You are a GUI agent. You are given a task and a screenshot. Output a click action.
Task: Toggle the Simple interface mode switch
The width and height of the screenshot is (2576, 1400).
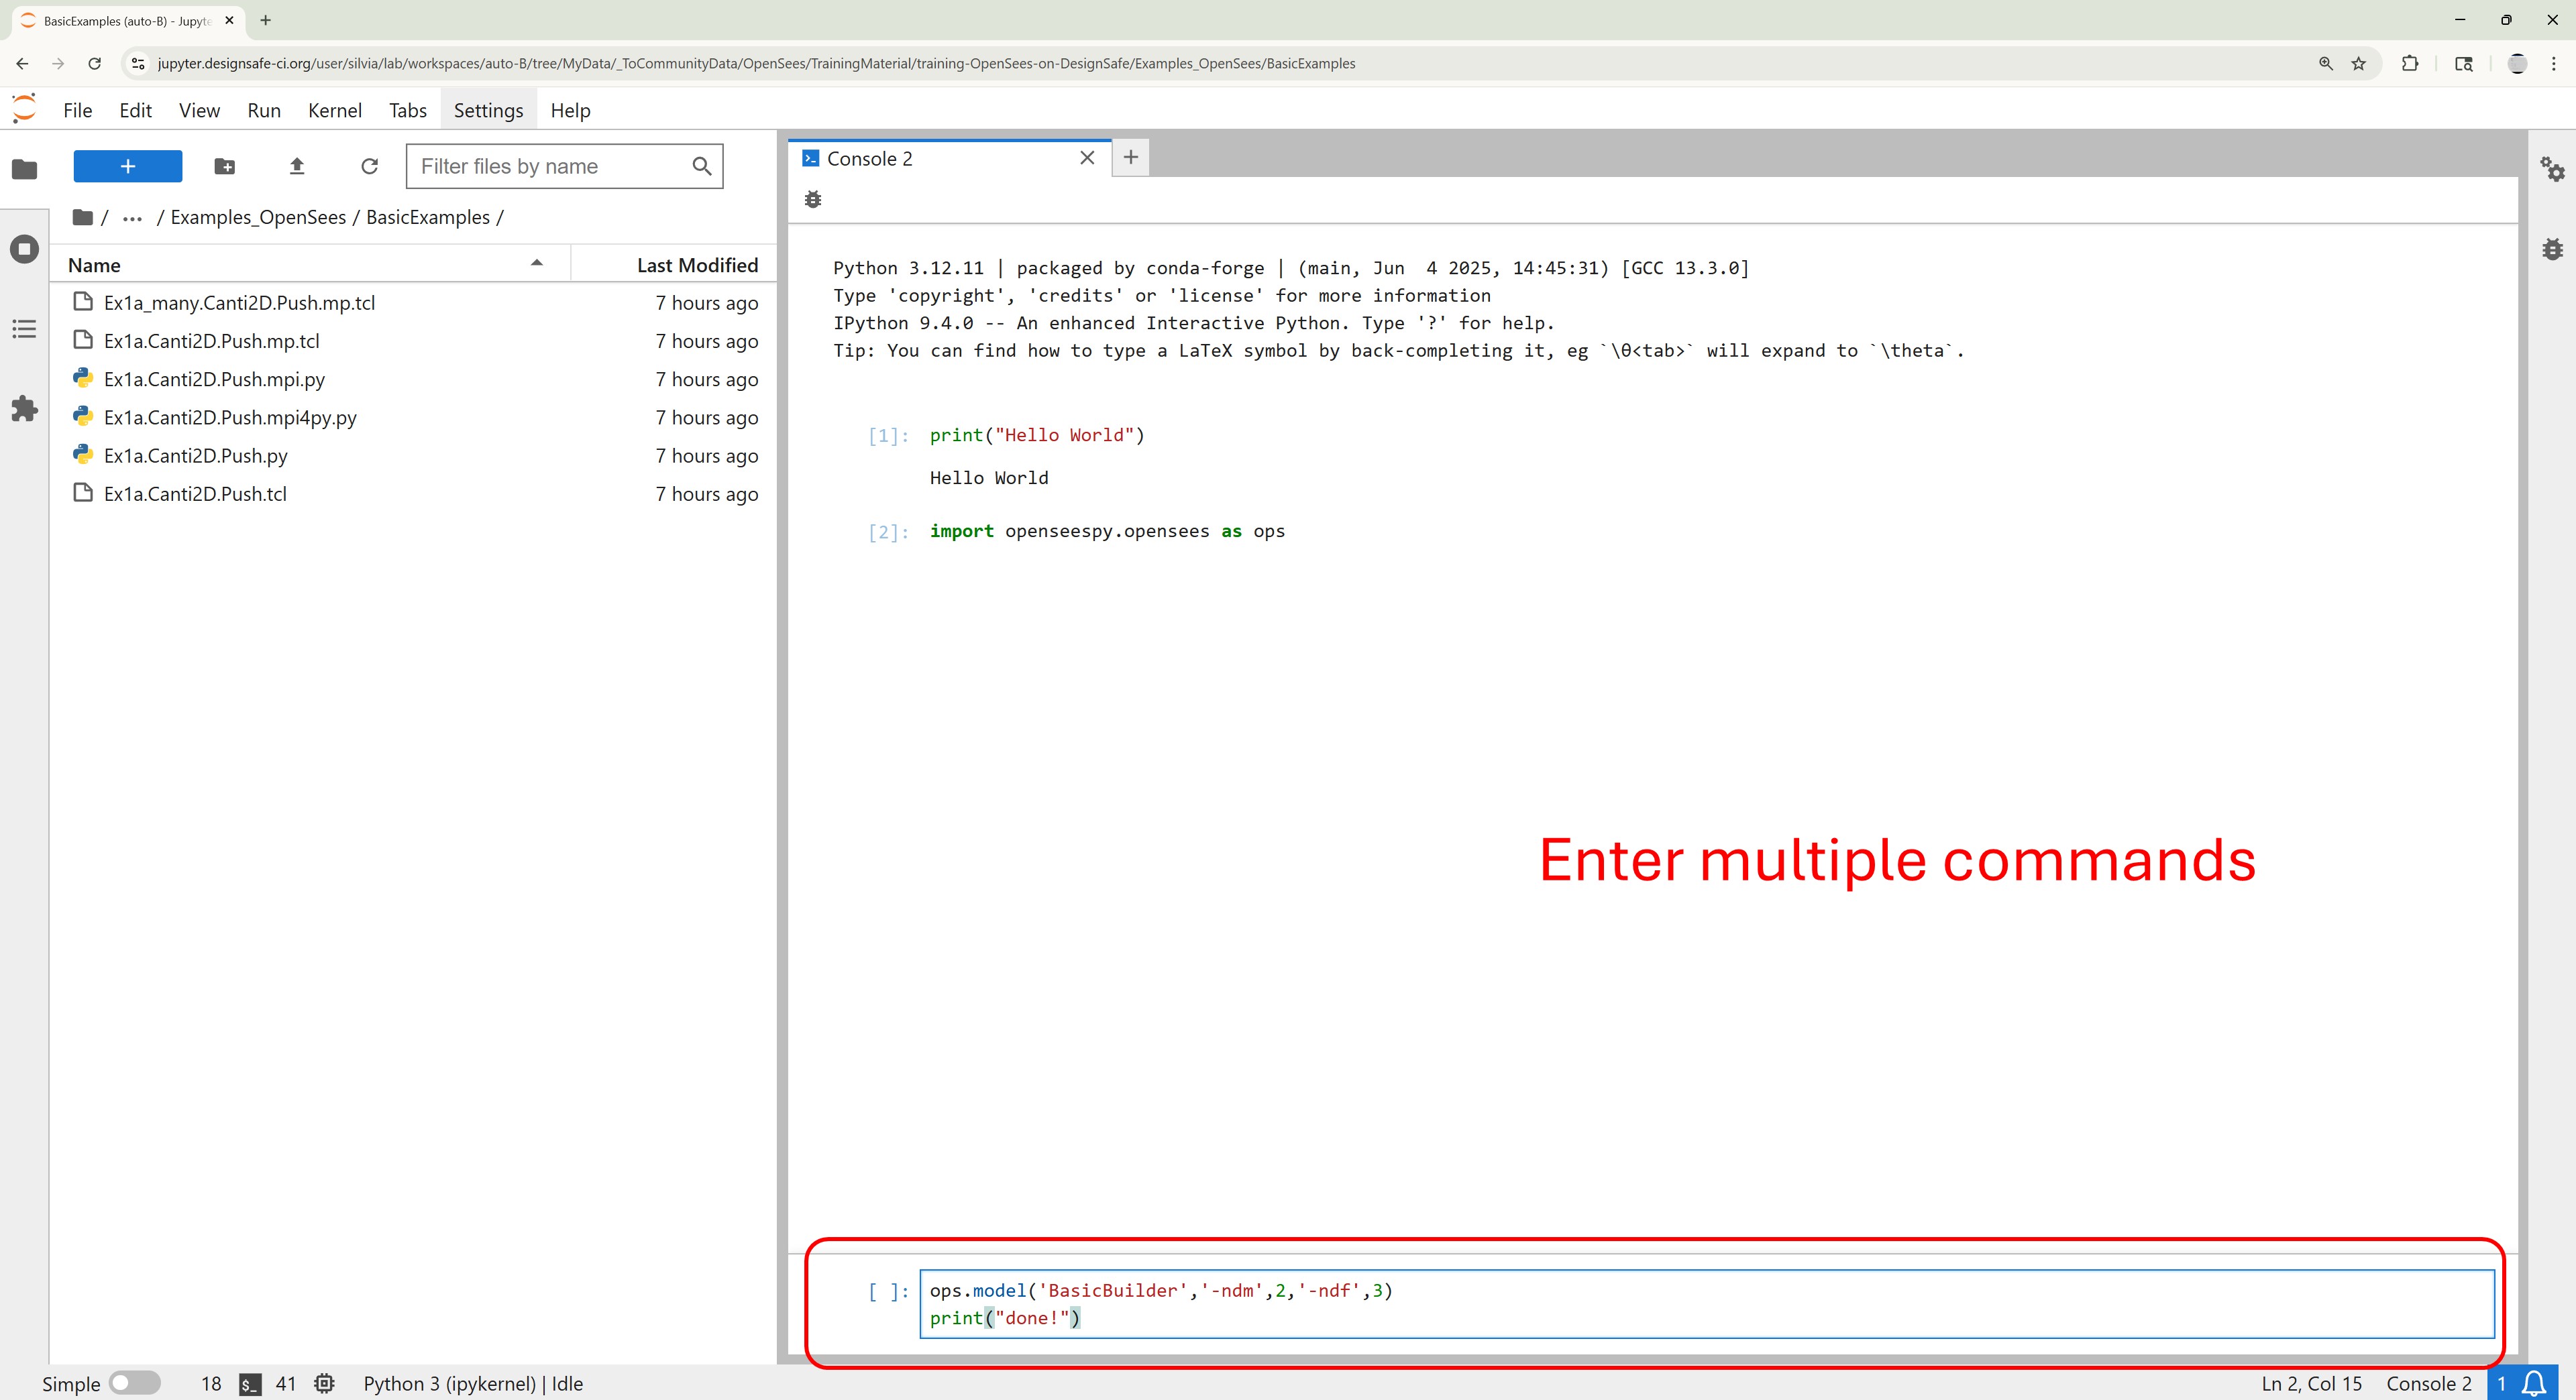point(134,1383)
